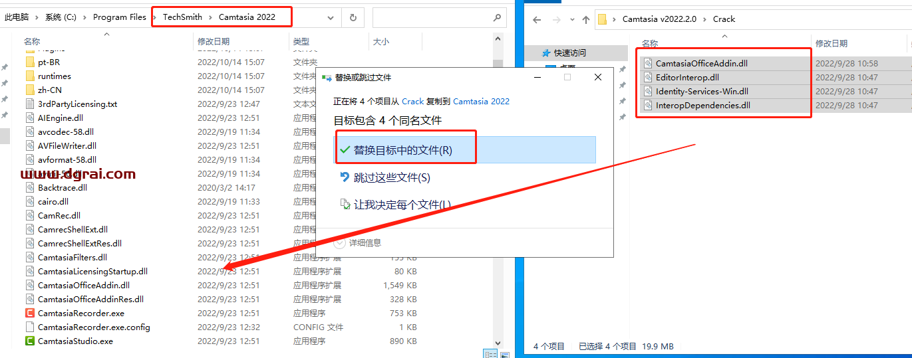
Task: Click Identity-Services-Win.dll file icon
Action: (x=649, y=92)
